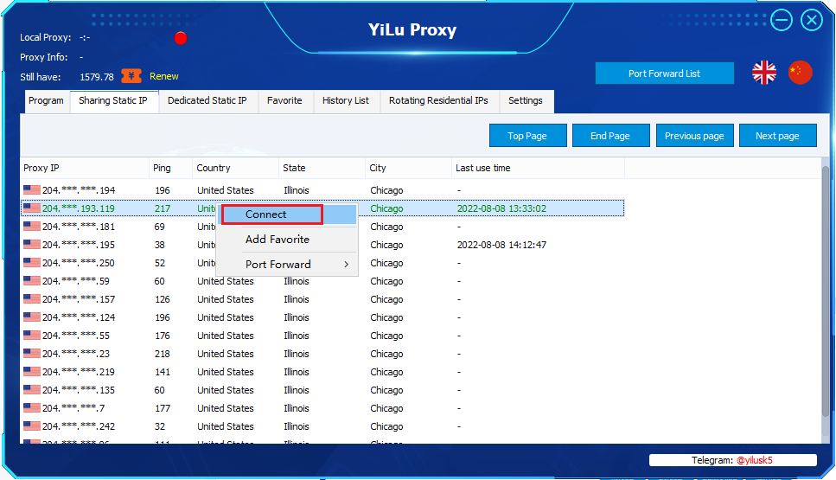Select proxy row 204.***.***.7
The height and width of the screenshot is (480, 836).
(322, 407)
